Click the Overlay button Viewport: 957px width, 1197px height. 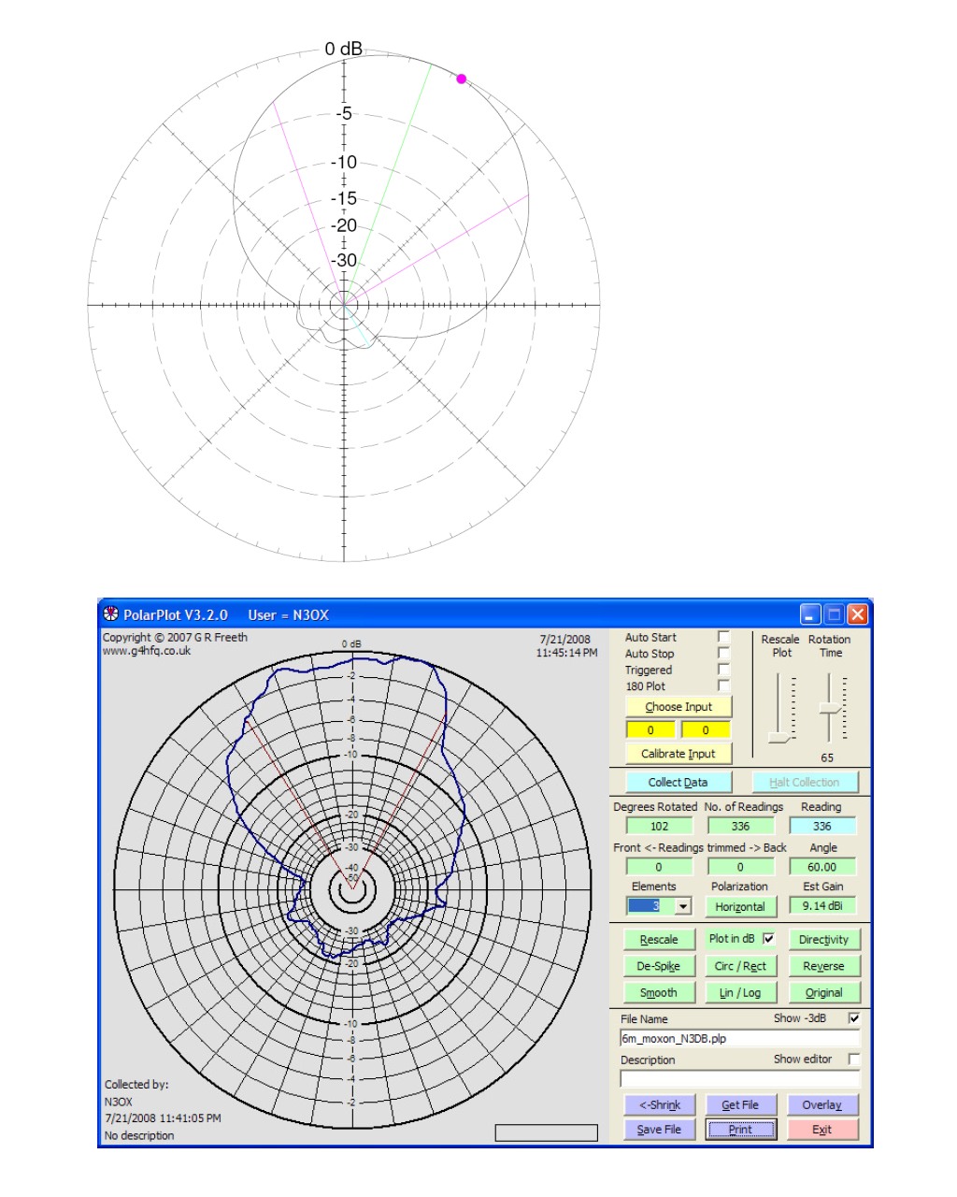coord(821,1104)
